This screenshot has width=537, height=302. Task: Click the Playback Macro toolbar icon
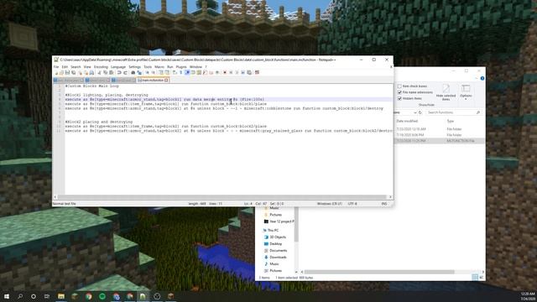click(237, 73)
